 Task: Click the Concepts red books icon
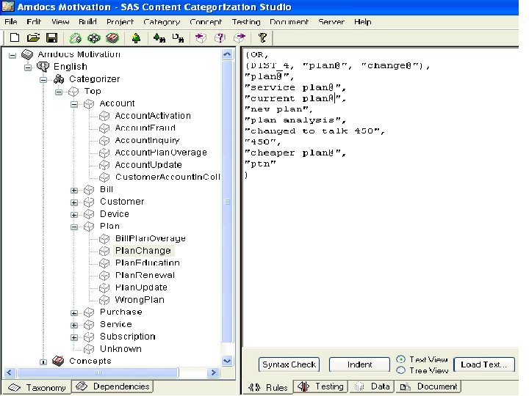(58, 361)
